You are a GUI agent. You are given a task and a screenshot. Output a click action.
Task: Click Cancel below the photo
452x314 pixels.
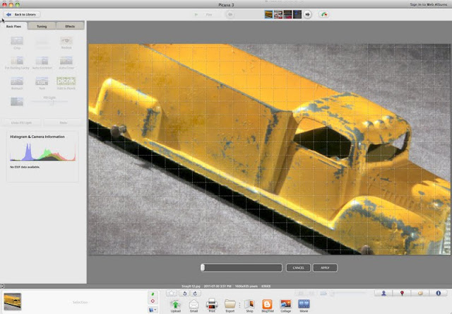pos(298,268)
